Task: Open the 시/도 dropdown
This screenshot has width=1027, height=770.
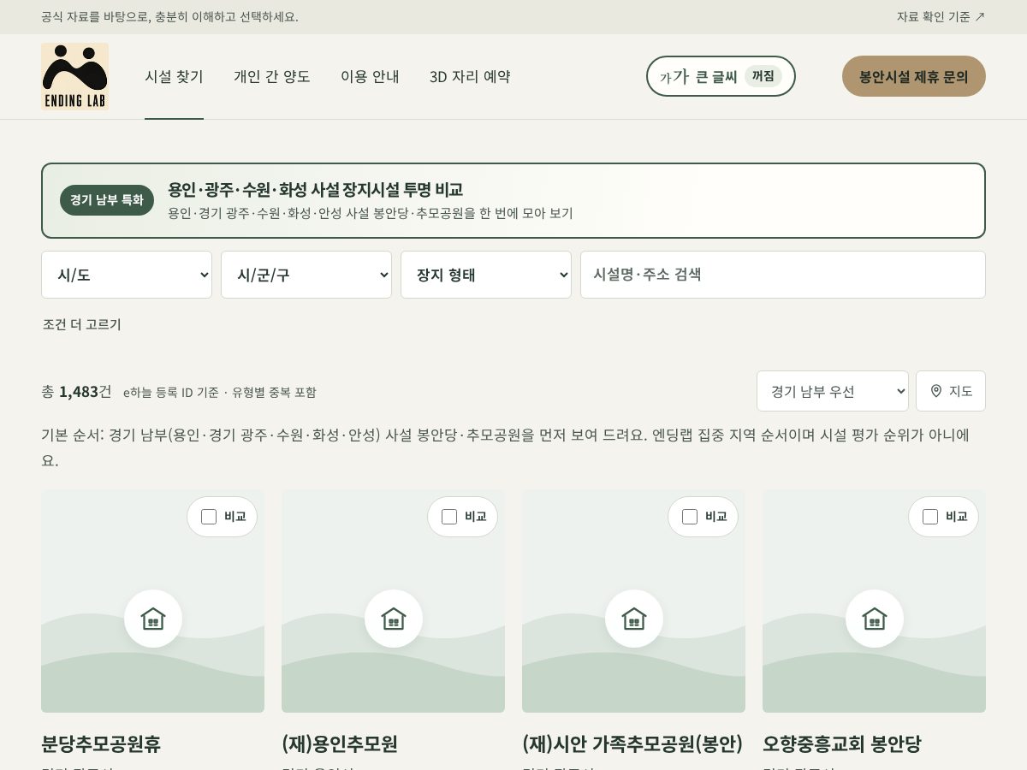Action: pos(127,275)
